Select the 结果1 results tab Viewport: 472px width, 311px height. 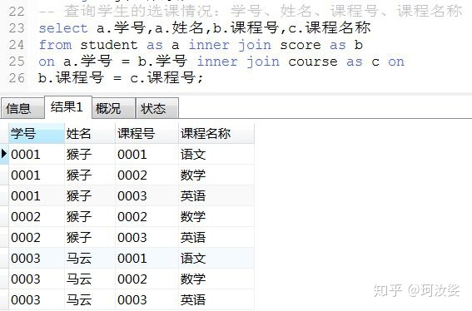[68, 107]
